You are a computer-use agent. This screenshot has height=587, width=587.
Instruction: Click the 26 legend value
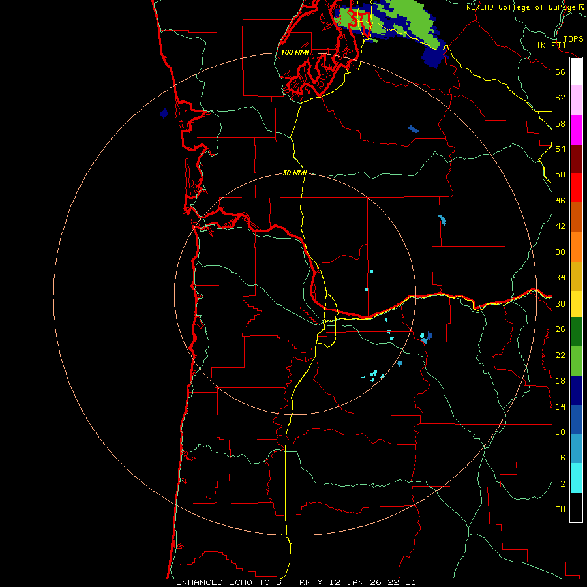tap(560, 329)
